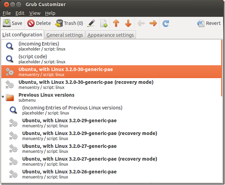This screenshot has height=185, width=225.
Task: Switch to the List configuration tab
Action: click(22, 34)
